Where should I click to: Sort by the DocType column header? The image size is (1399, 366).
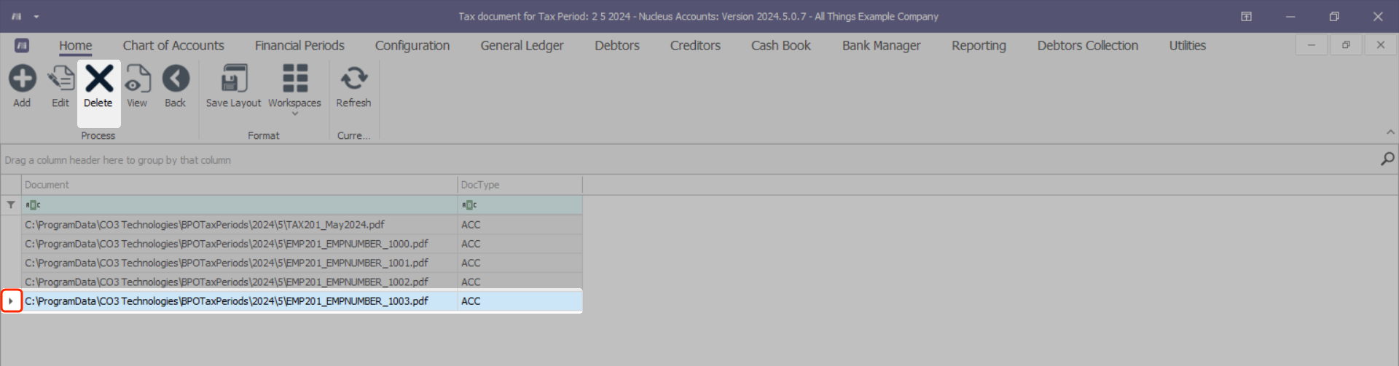[x=520, y=185]
